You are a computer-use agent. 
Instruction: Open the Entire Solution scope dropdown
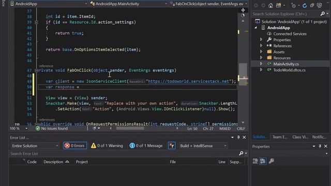(x=35, y=146)
